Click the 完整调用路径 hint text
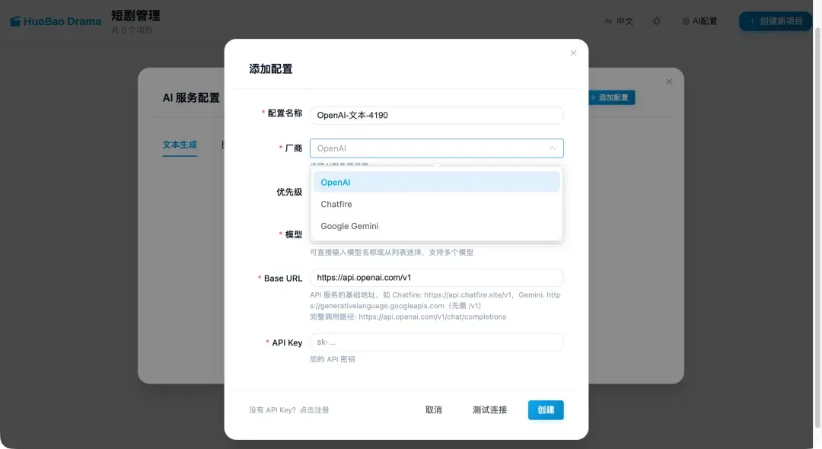 click(x=408, y=317)
